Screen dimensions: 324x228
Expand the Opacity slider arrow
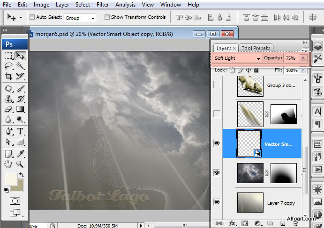[303, 58]
